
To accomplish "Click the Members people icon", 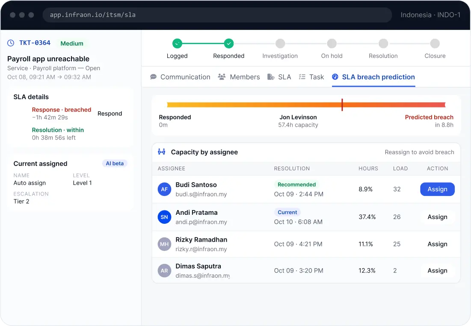I will pyautogui.click(x=222, y=77).
